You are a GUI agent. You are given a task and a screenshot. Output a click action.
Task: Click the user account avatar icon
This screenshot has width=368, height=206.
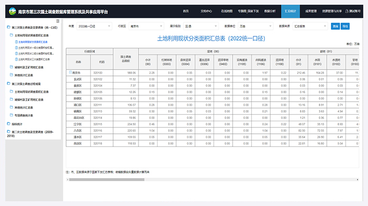(x=347, y=11)
